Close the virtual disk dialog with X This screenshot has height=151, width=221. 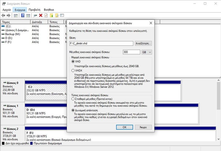(x=151, y=23)
